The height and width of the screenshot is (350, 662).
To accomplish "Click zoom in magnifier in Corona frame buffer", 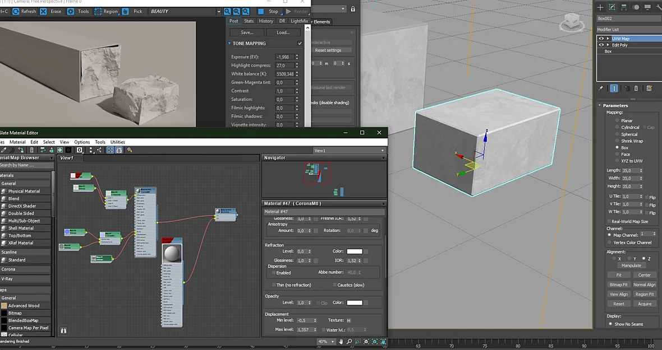I will (227, 11).
